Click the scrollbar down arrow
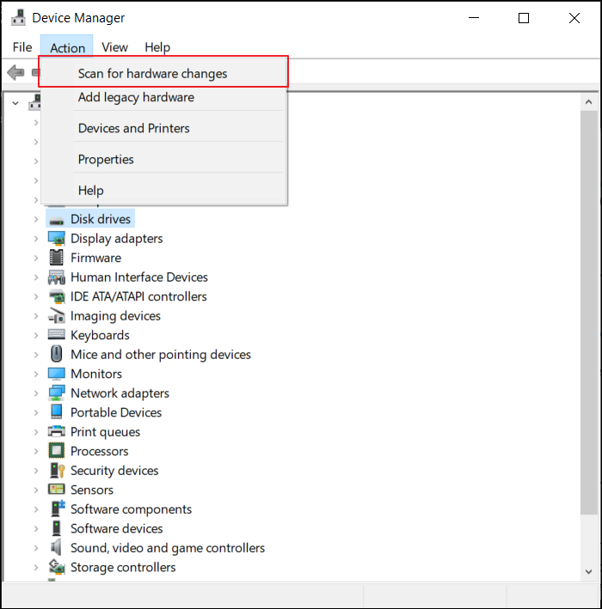 tap(589, 571)
